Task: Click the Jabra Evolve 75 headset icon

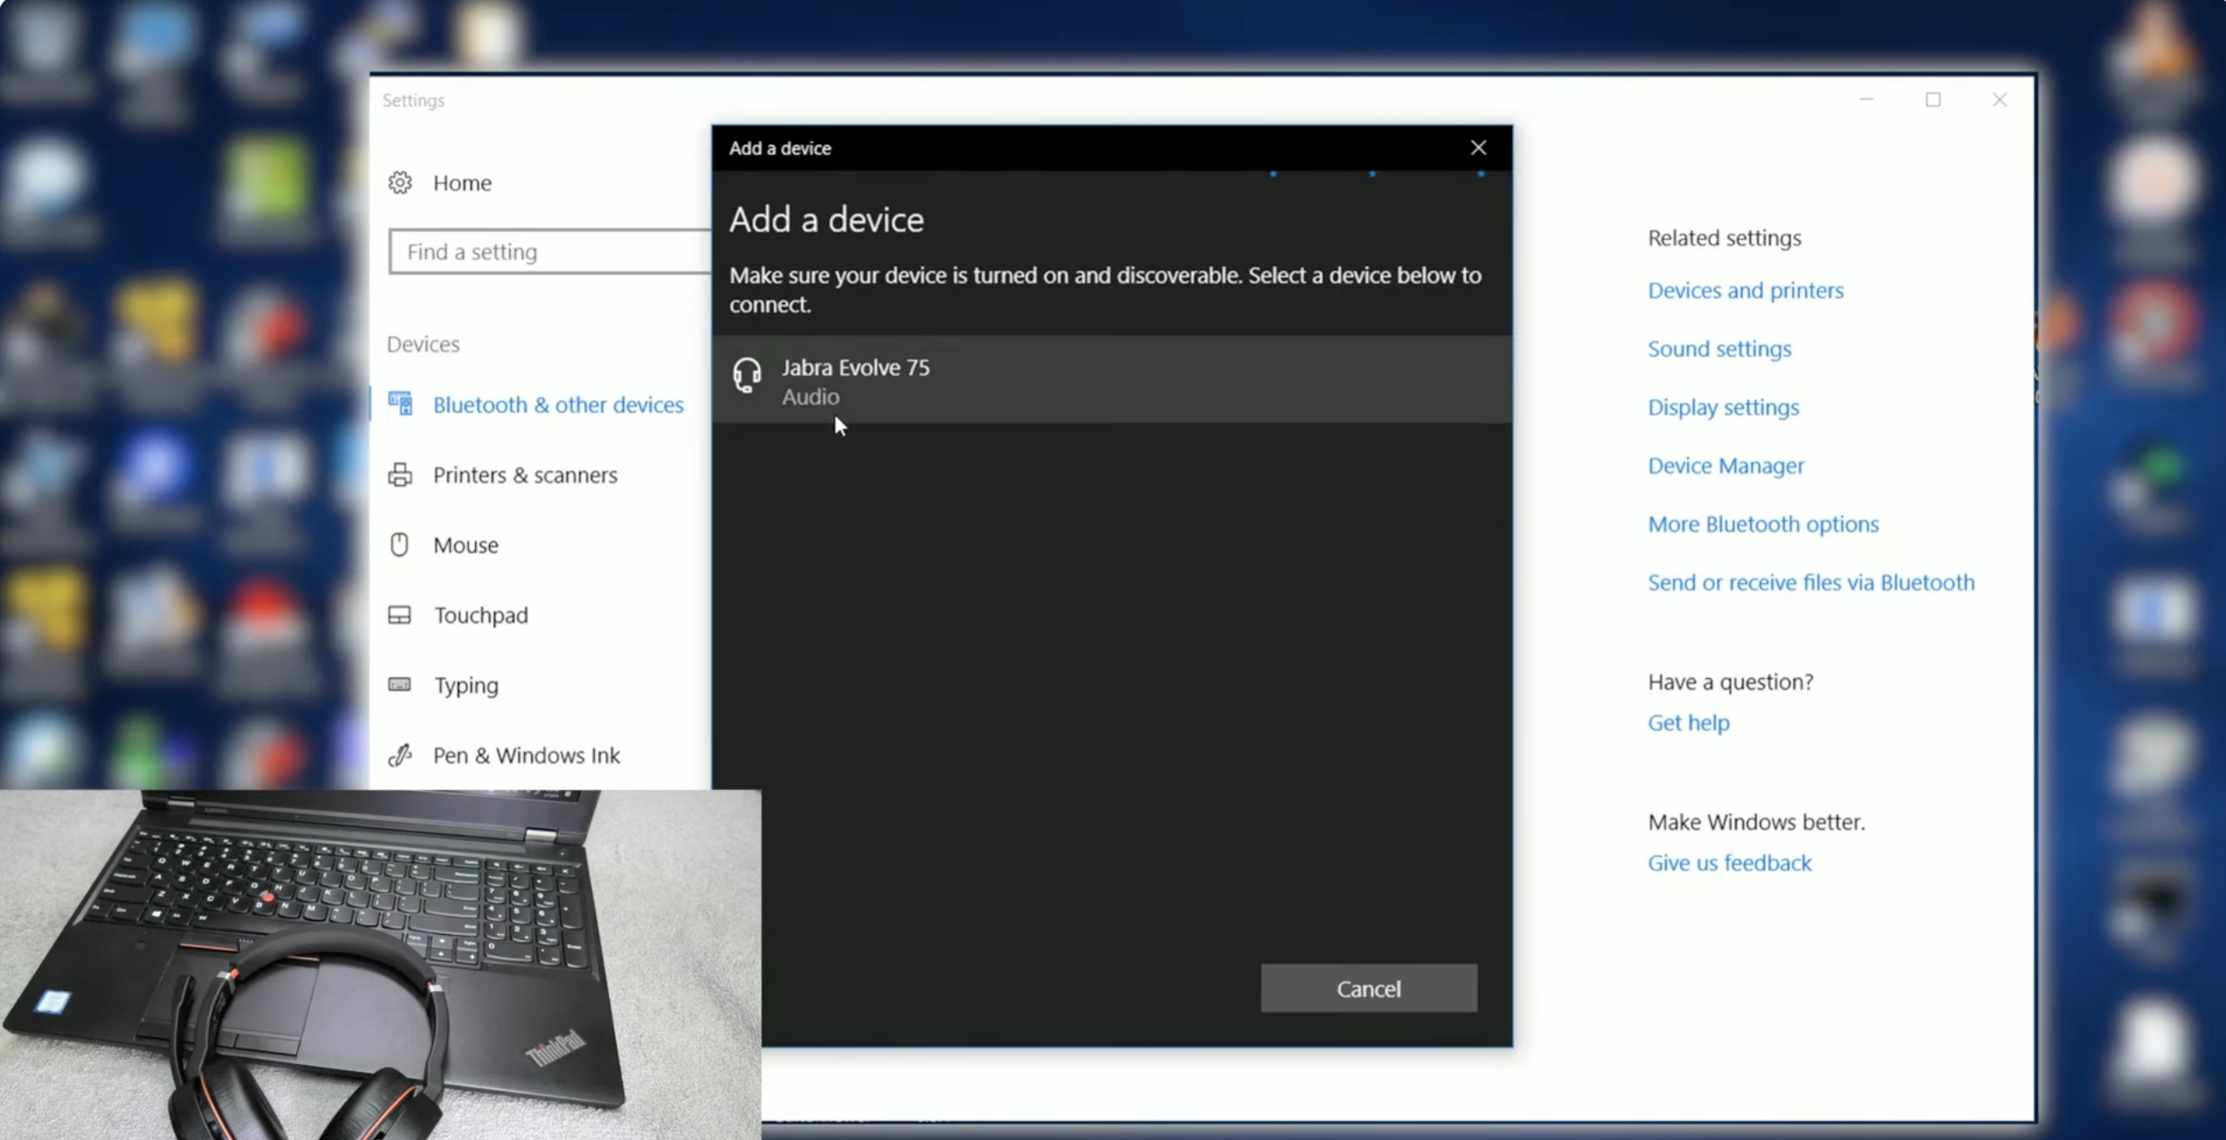Action: pos(747,376)
